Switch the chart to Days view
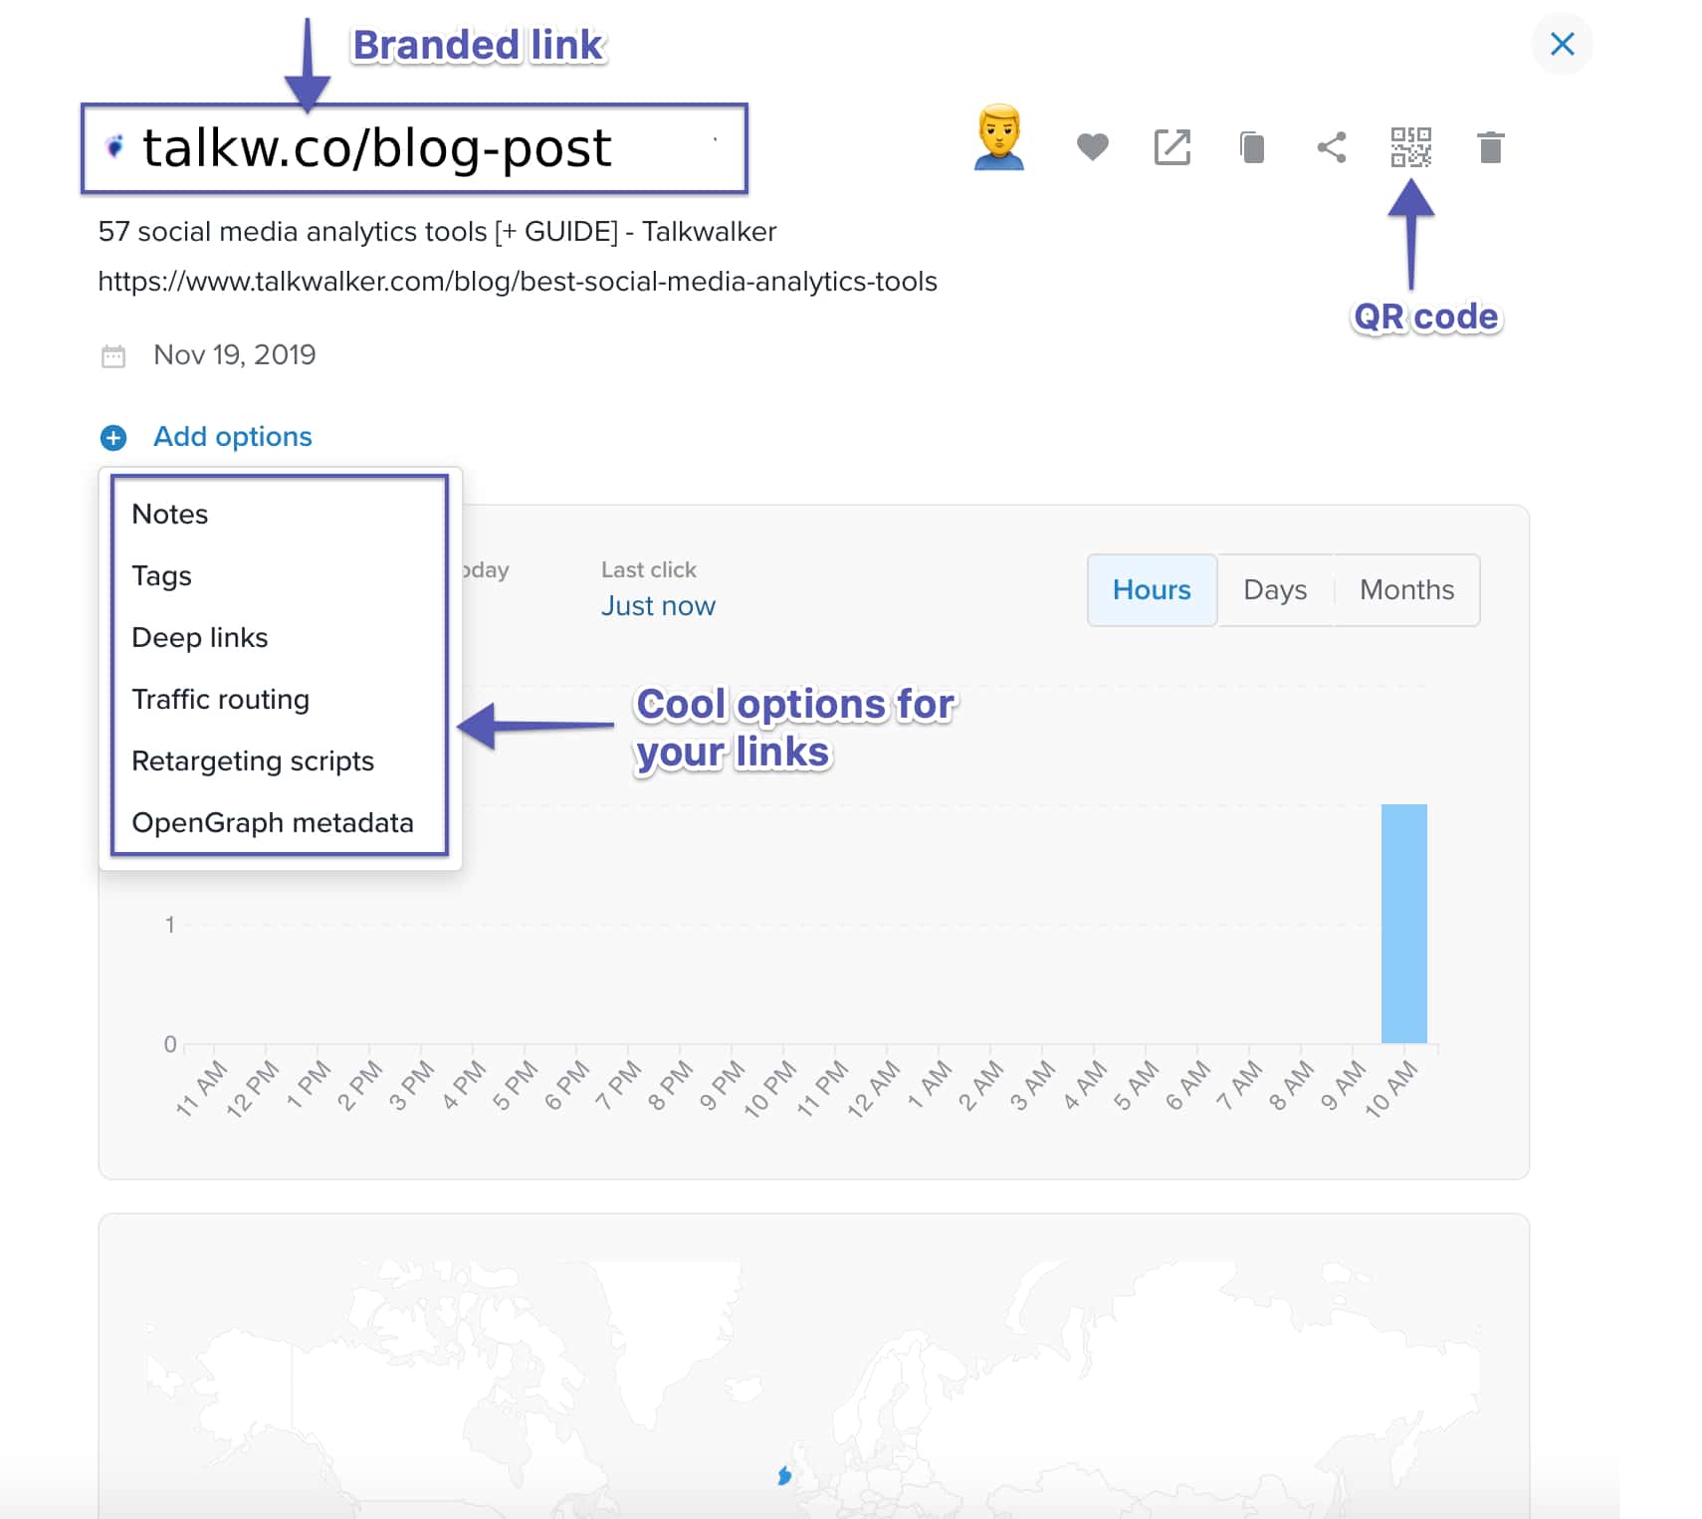The width and height of the screenshot is (1702, 1519). coord(1275,589)
